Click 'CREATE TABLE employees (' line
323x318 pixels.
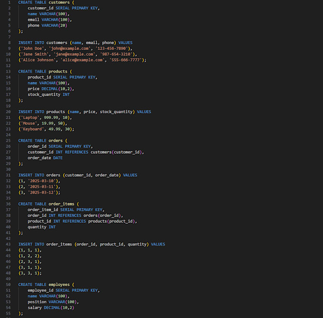tap(47, 285)
